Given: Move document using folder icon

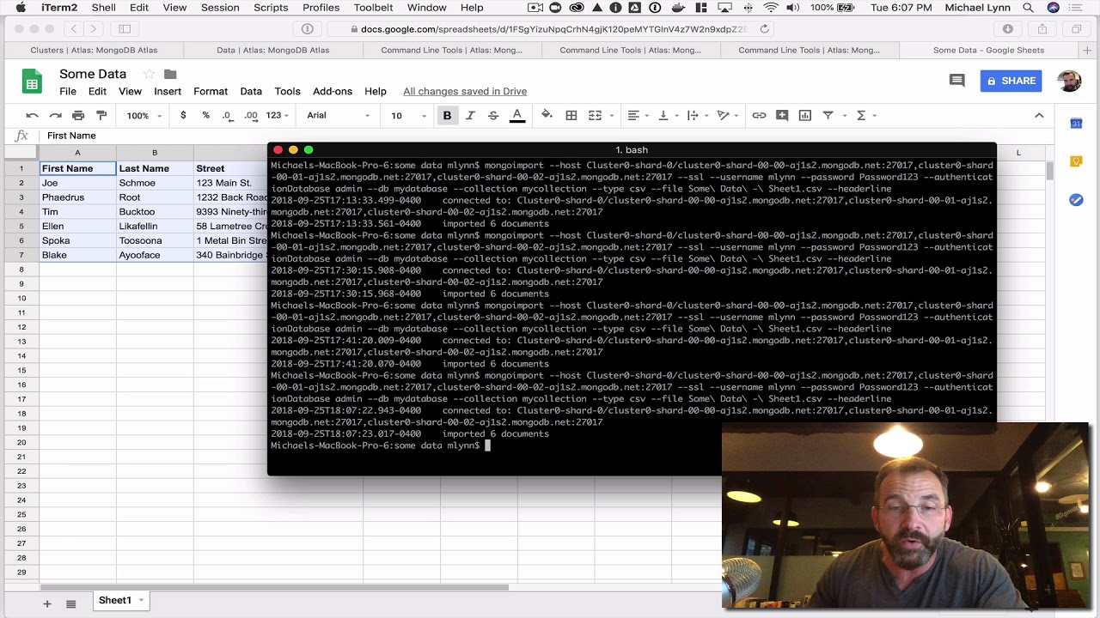Looking at the screenshot, I should click(170, 74).
